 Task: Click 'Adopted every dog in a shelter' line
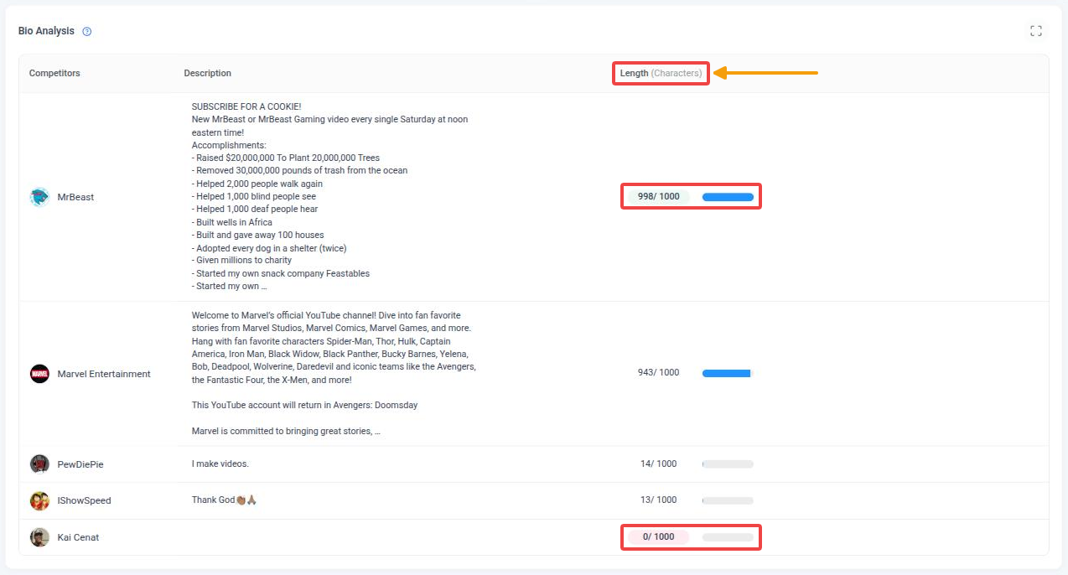tap(269, 248)
